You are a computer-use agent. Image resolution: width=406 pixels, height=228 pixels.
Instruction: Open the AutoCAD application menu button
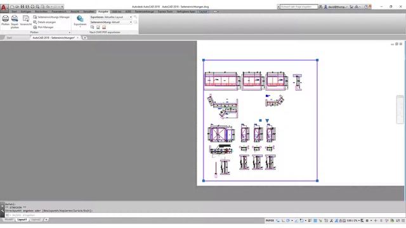click(x=4, y=8)
